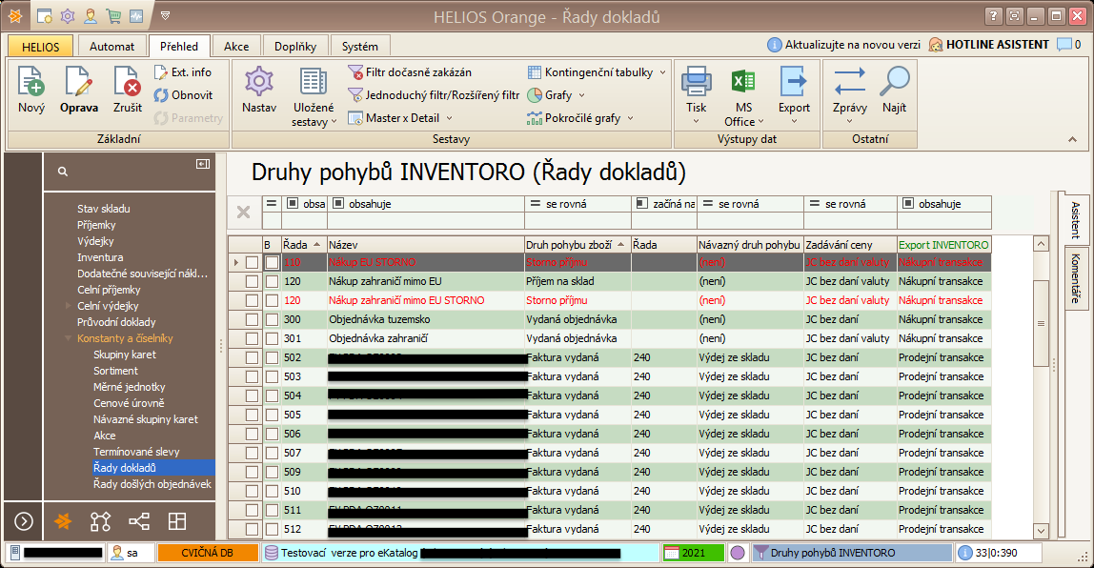Expand Celní výdejky tree node
This screenshot has height=568, width=1094.
[x=68, y=306]
